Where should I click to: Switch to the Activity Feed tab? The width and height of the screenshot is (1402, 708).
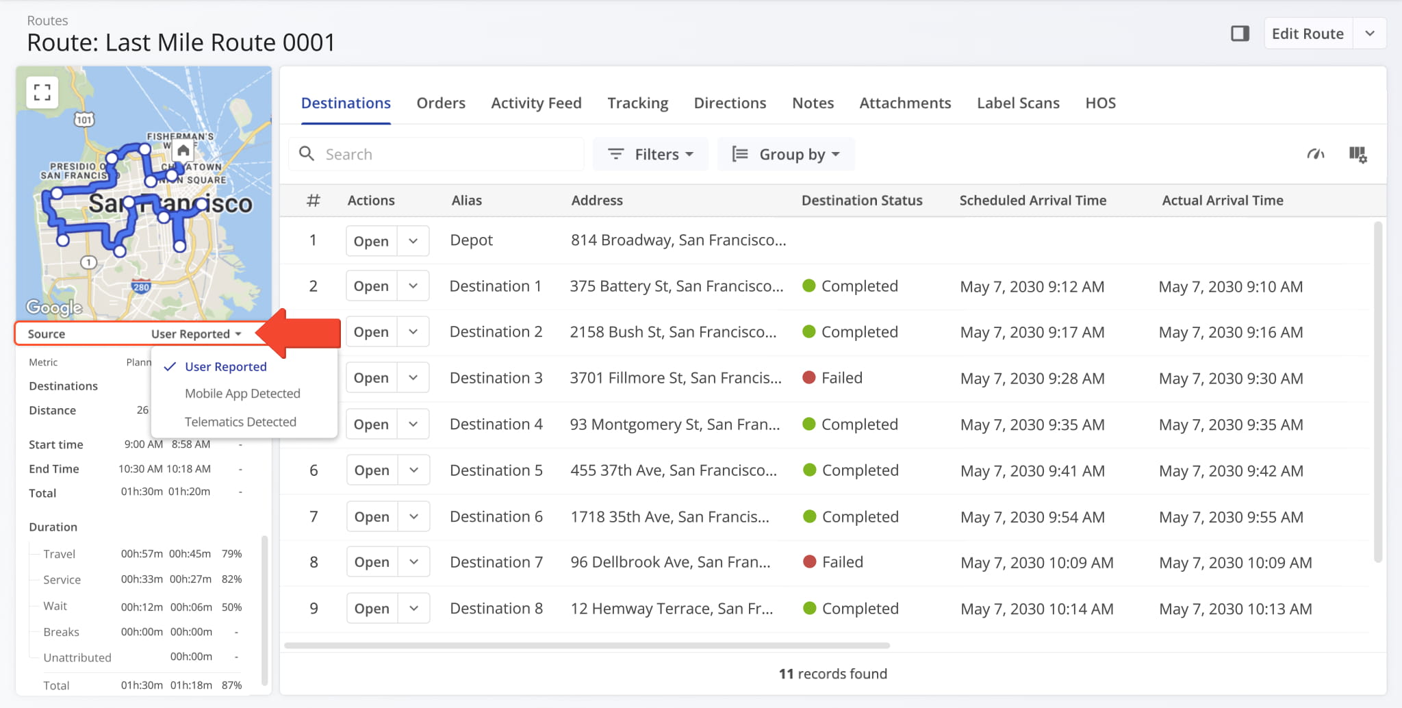click(x=536, y=103)
